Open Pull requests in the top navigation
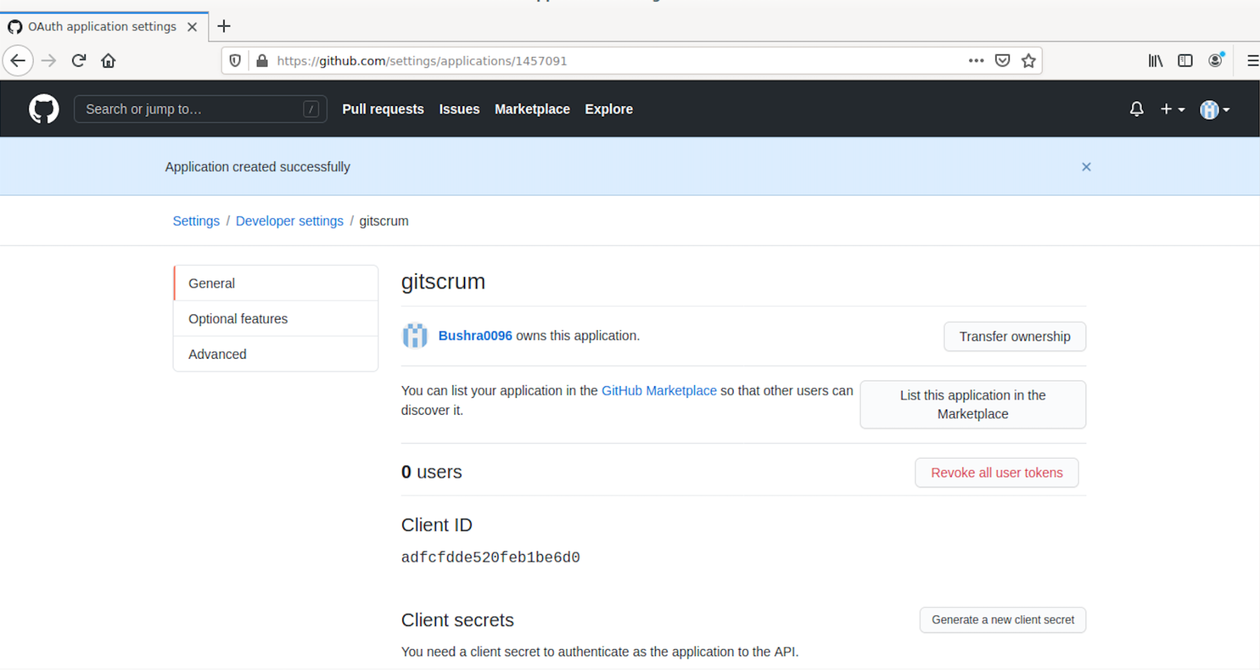 point(383,109)
